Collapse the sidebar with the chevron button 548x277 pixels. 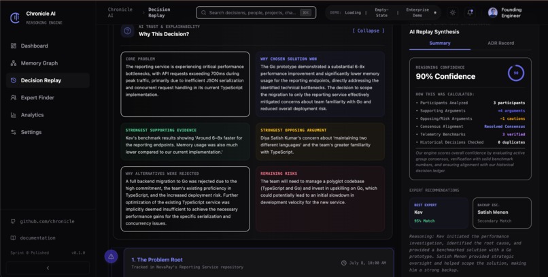[x=48, y=268]
